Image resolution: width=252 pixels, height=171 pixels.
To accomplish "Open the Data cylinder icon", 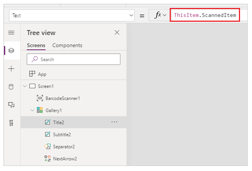I will point(11,87).
